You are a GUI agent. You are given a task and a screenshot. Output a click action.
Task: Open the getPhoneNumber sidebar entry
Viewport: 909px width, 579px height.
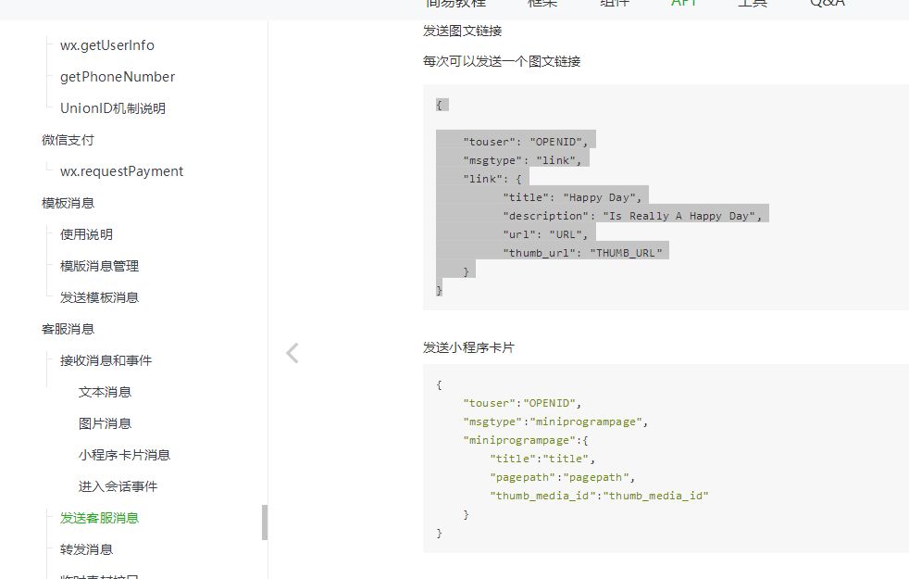point(118,77)
